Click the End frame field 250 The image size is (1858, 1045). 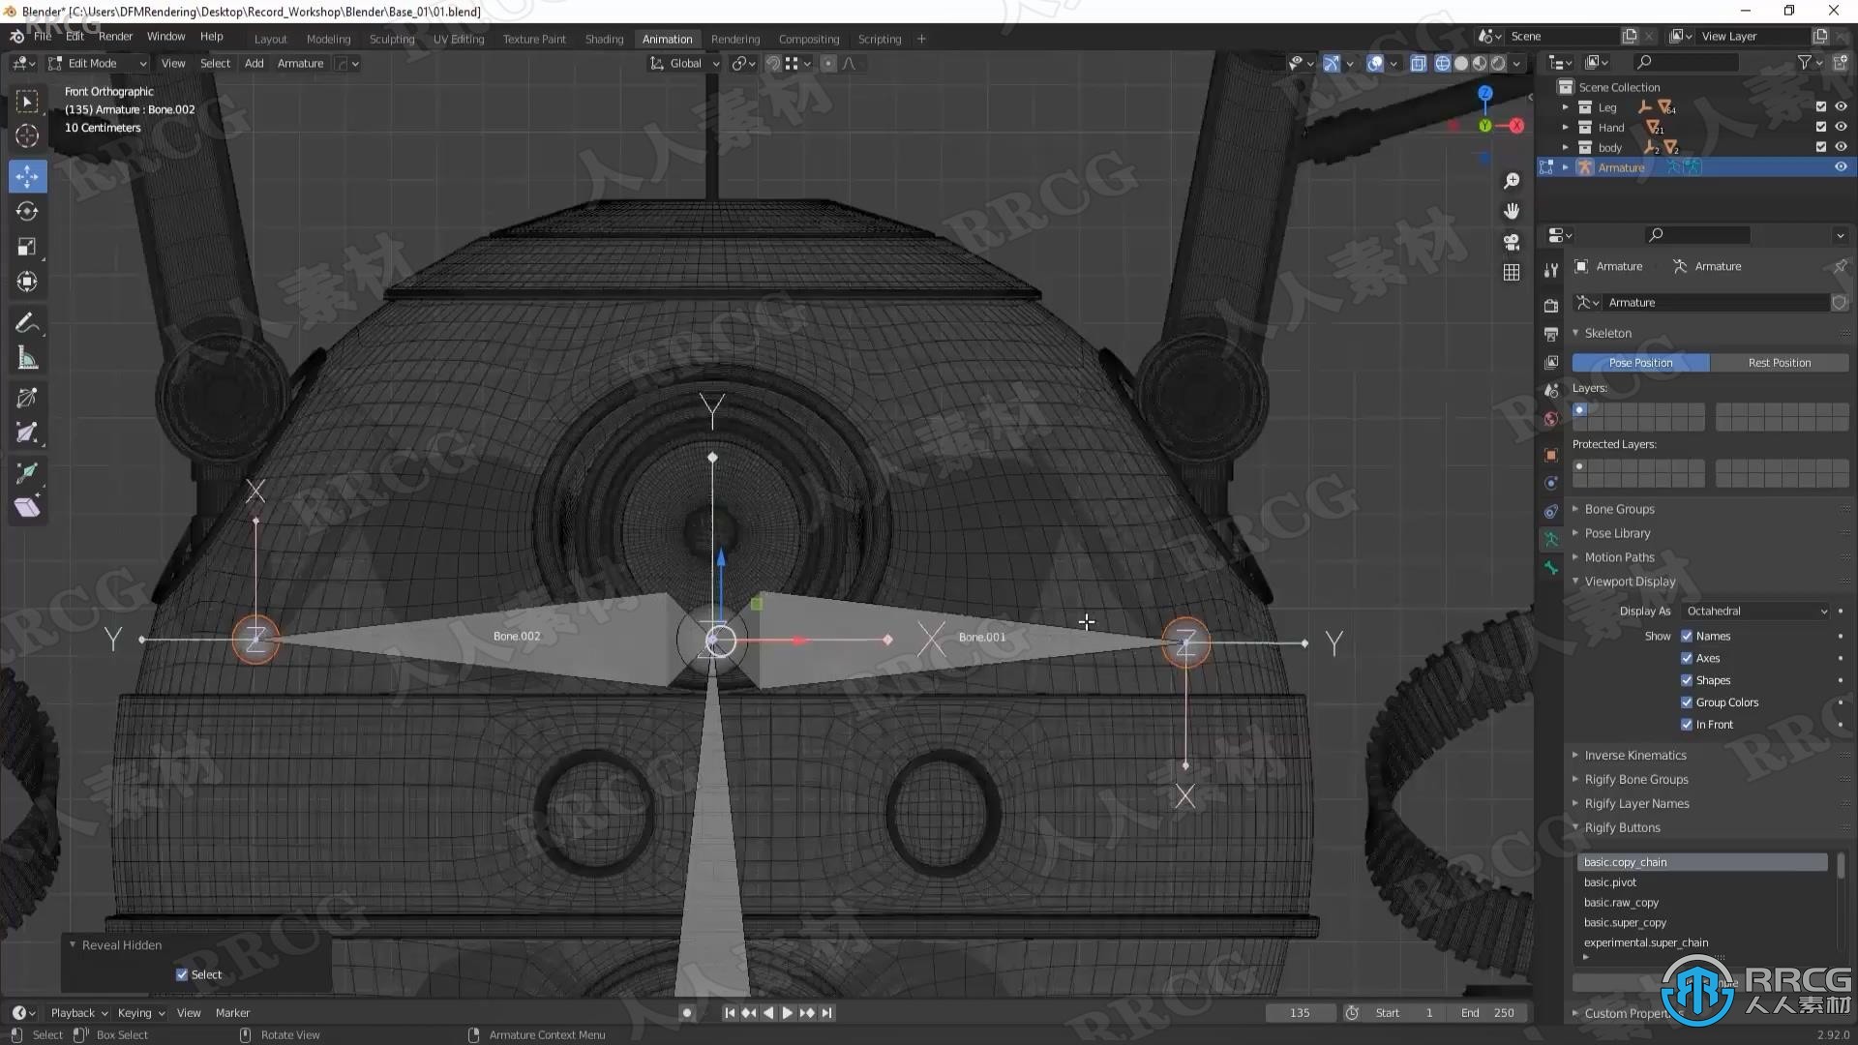[x=1489, y=1012]
